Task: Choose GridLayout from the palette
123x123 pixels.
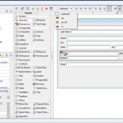Action: pyautogui.click(x=22, y=56)
